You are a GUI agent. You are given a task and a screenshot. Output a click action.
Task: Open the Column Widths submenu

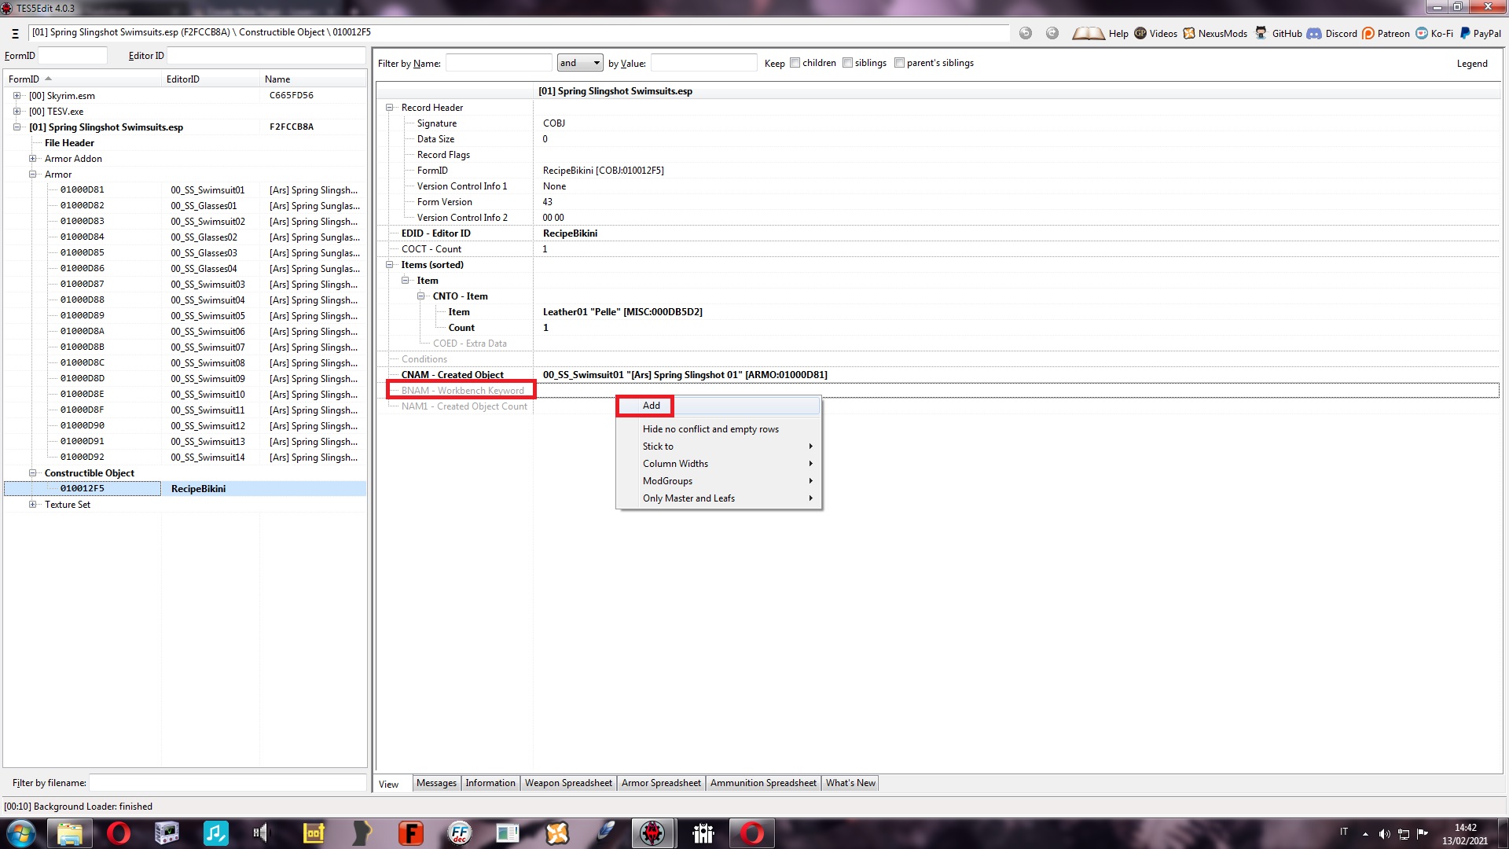pos(719,464)
